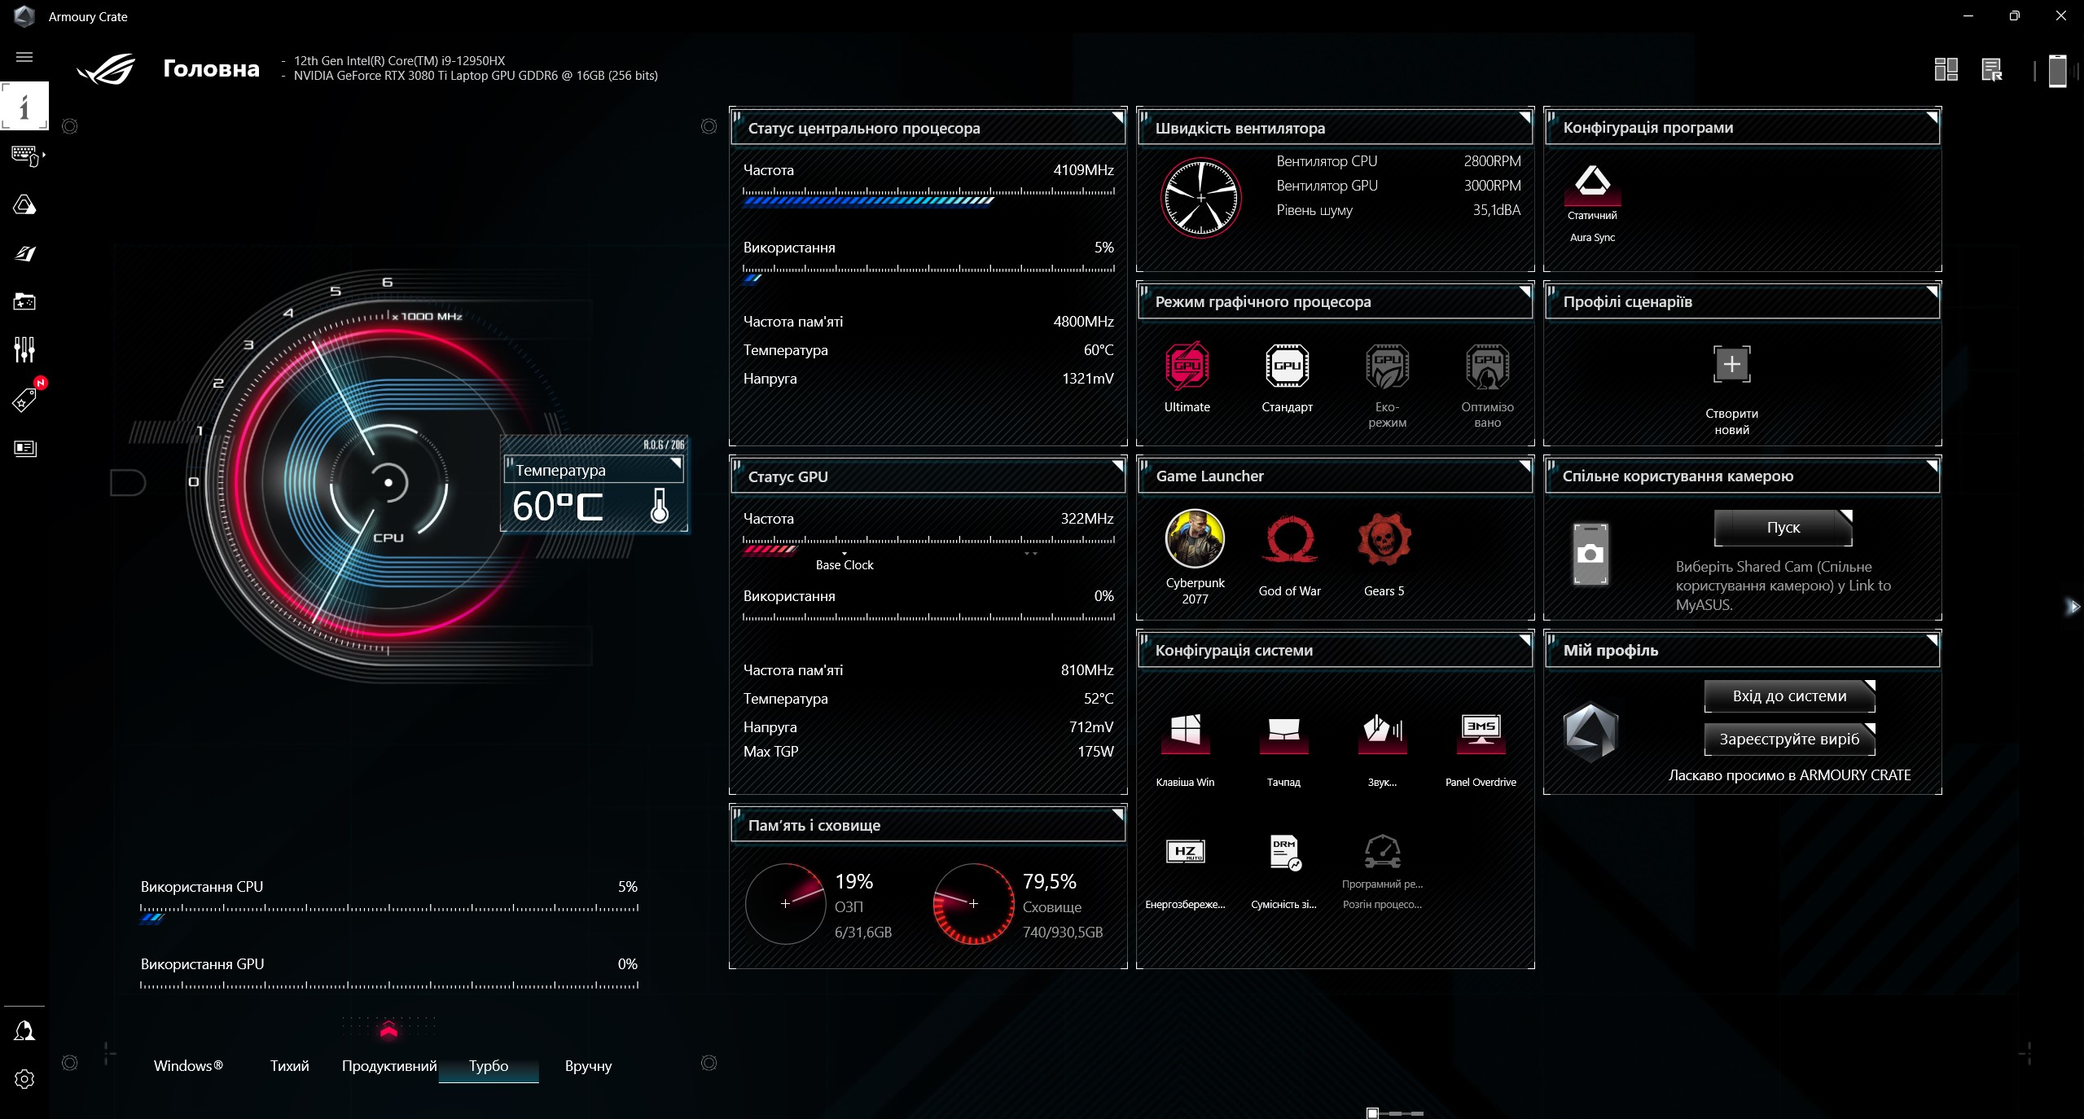
Task: Click the Panel Overdrive system icon
Action: click(1481, 731)
